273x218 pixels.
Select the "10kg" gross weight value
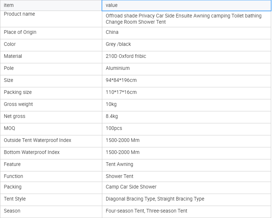[112, 104]
